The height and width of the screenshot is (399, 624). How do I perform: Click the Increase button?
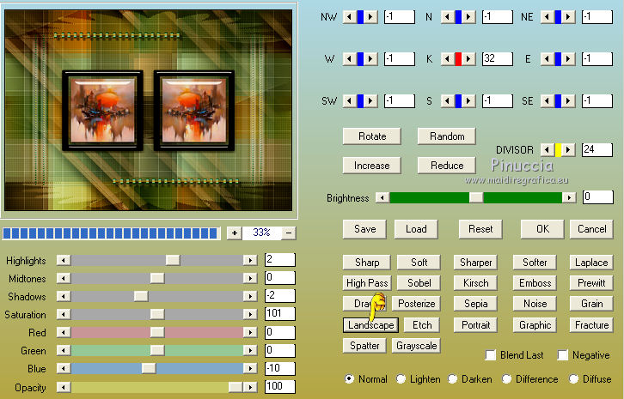[372, 166]
